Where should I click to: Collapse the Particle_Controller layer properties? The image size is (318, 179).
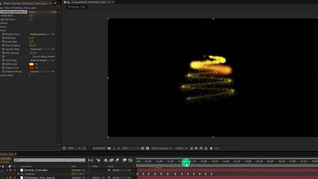pos(7,170)
